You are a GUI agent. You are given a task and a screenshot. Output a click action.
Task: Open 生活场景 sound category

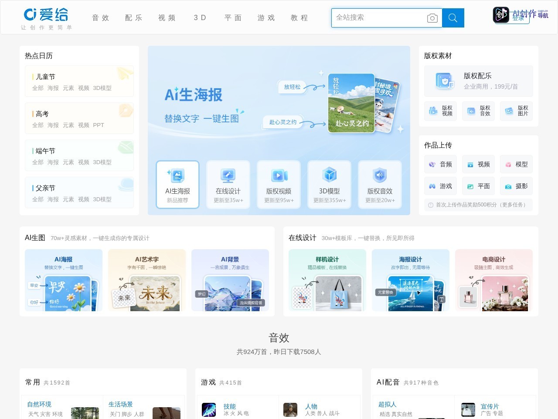121,404
